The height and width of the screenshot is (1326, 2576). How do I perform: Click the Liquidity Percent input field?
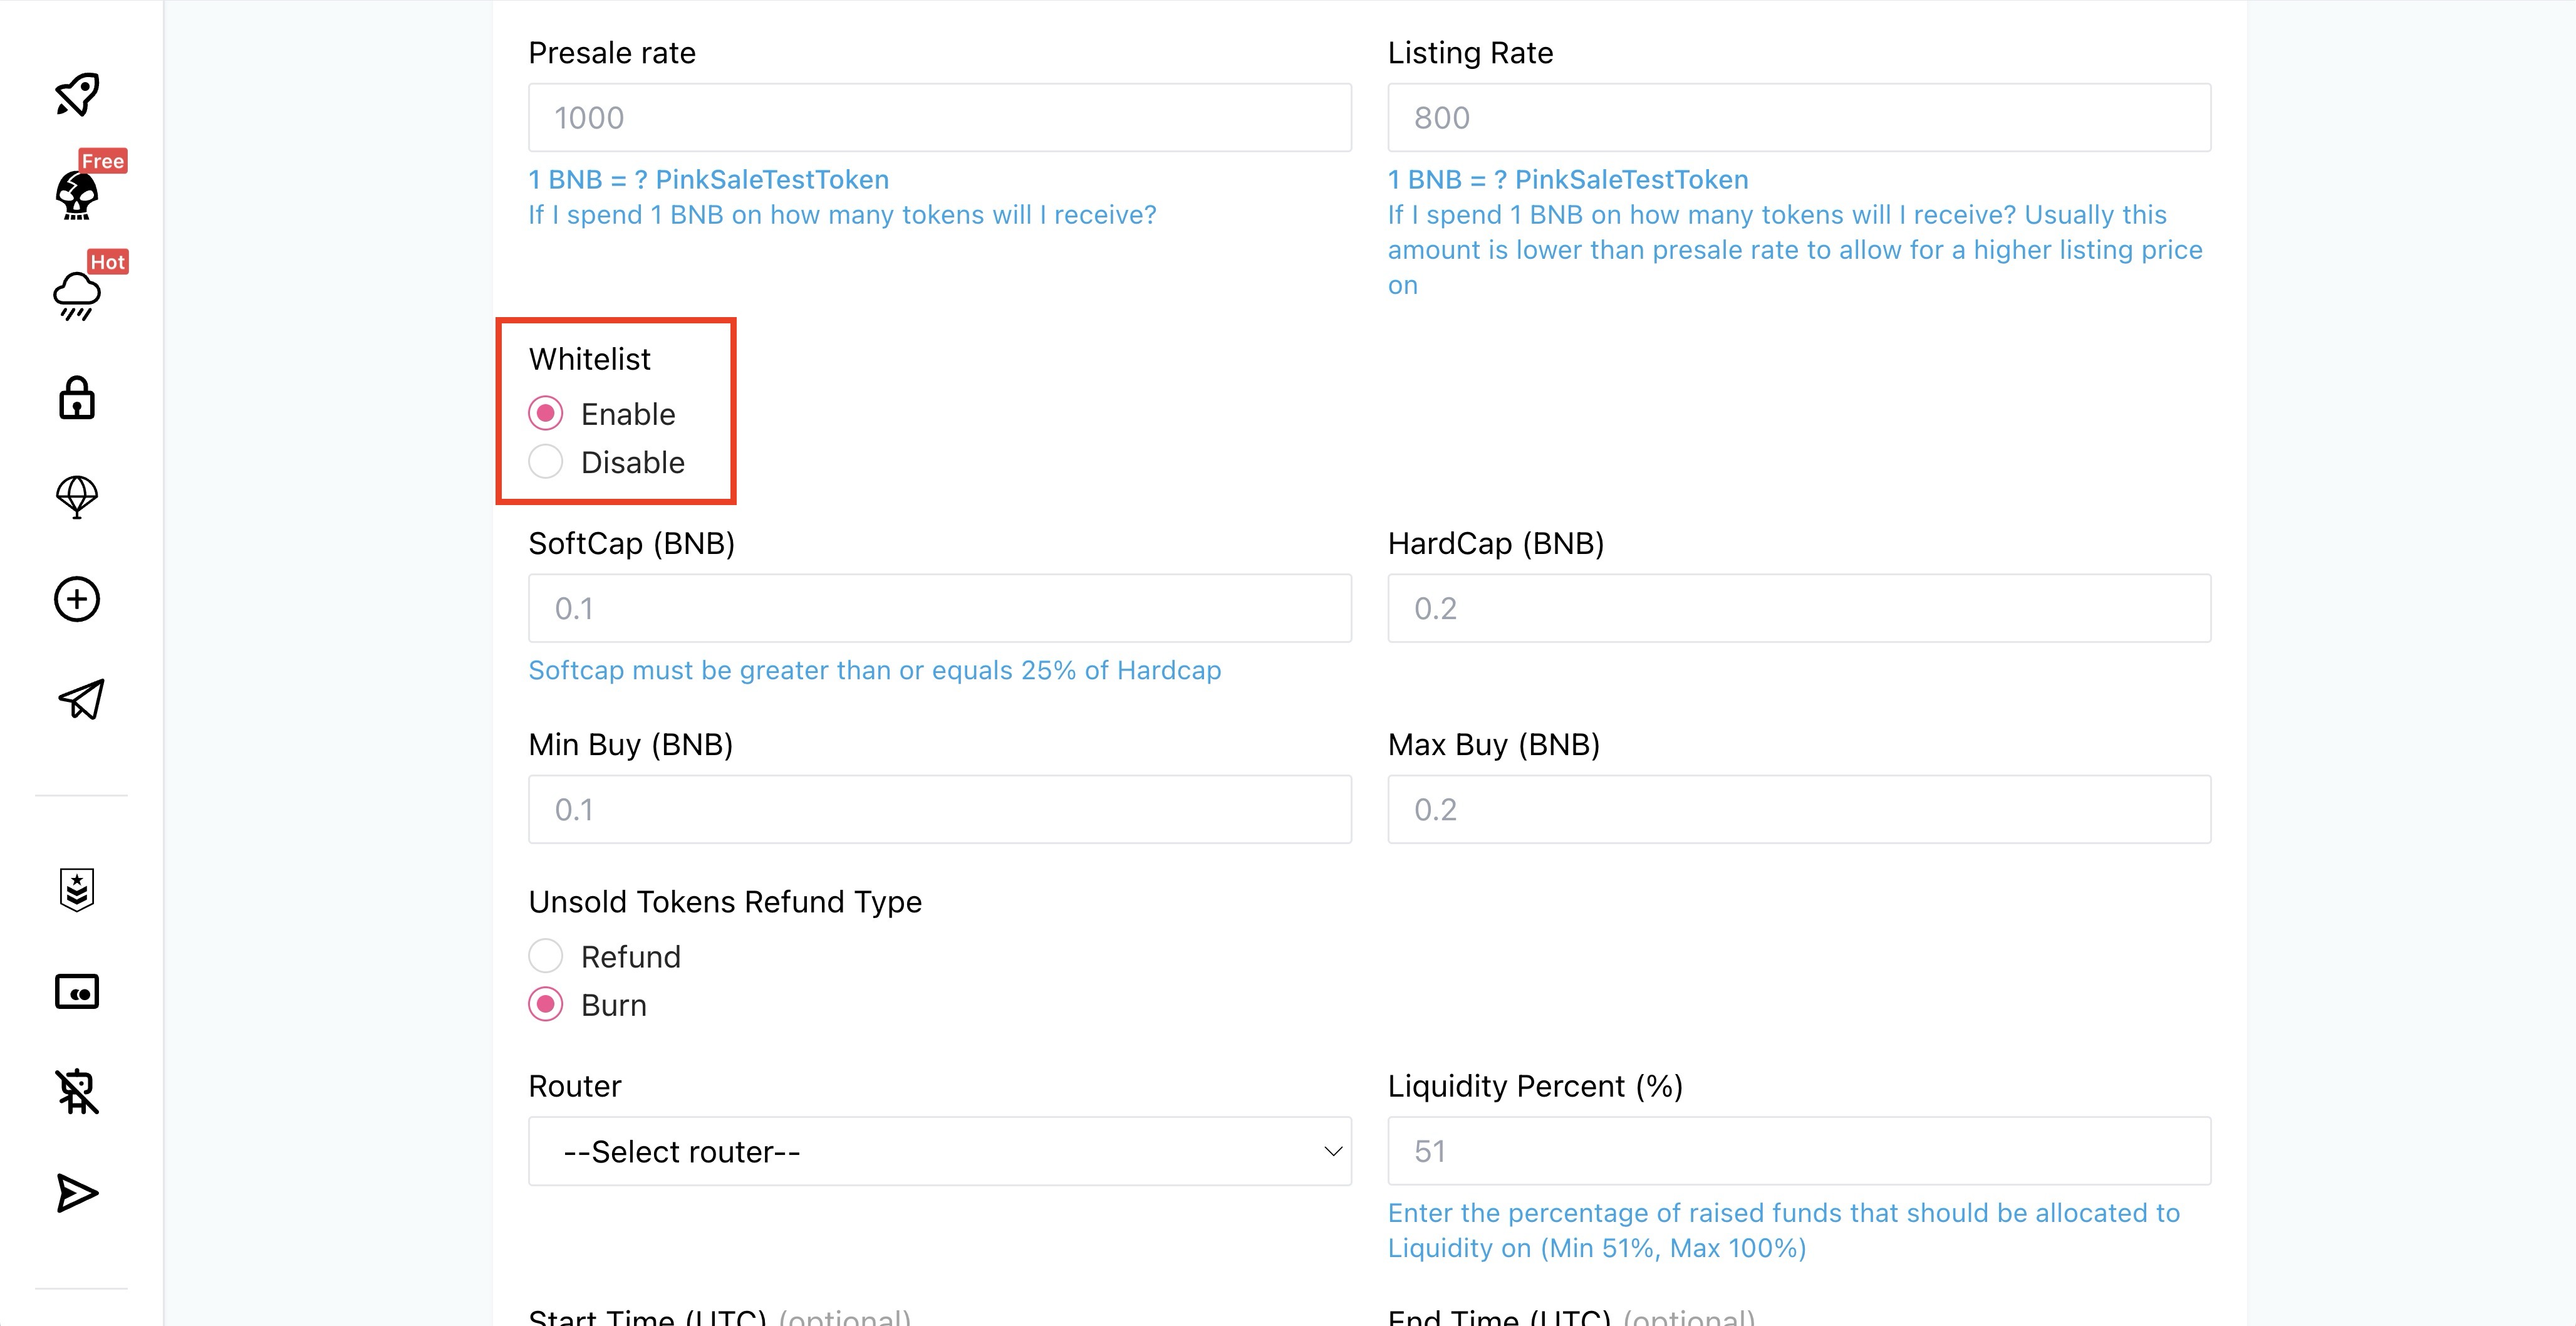point(1799,1151)
